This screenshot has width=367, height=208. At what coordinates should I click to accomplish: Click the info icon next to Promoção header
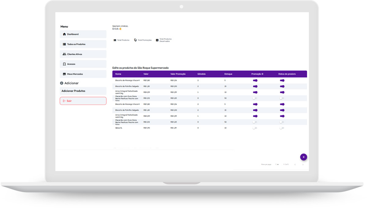pos(262,74)
